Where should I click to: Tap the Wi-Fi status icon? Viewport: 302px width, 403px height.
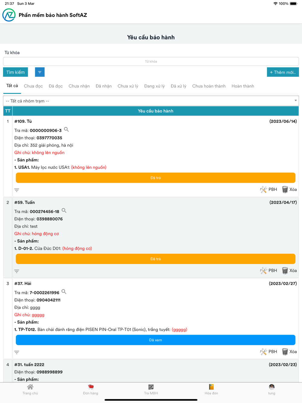coord(275,4)
